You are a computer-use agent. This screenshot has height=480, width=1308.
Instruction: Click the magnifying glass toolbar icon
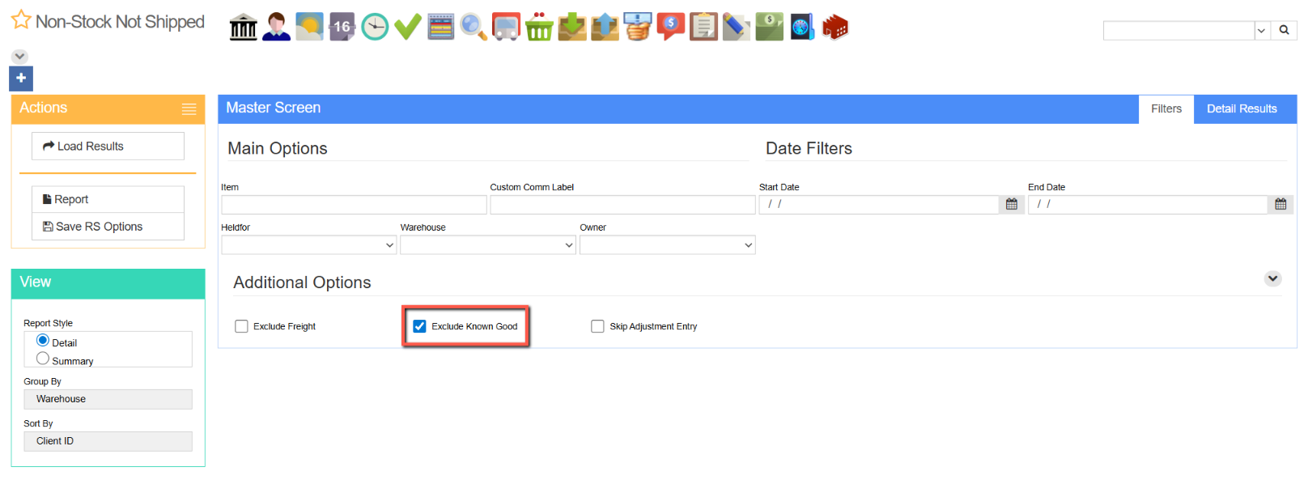[x=474, y=27]
